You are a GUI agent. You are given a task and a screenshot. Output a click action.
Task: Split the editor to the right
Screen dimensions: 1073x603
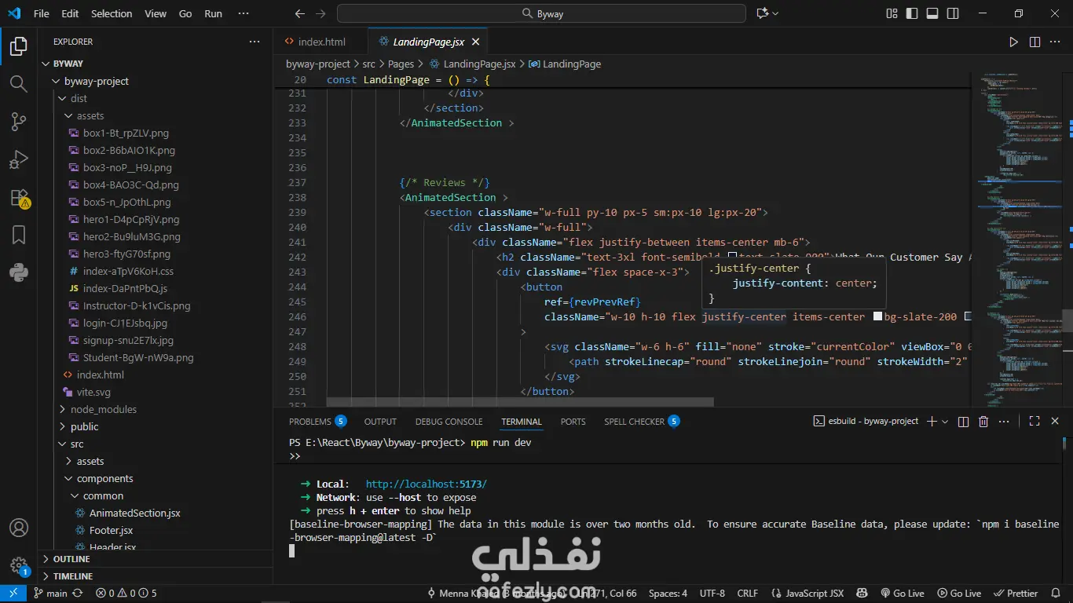point(1035,42)
